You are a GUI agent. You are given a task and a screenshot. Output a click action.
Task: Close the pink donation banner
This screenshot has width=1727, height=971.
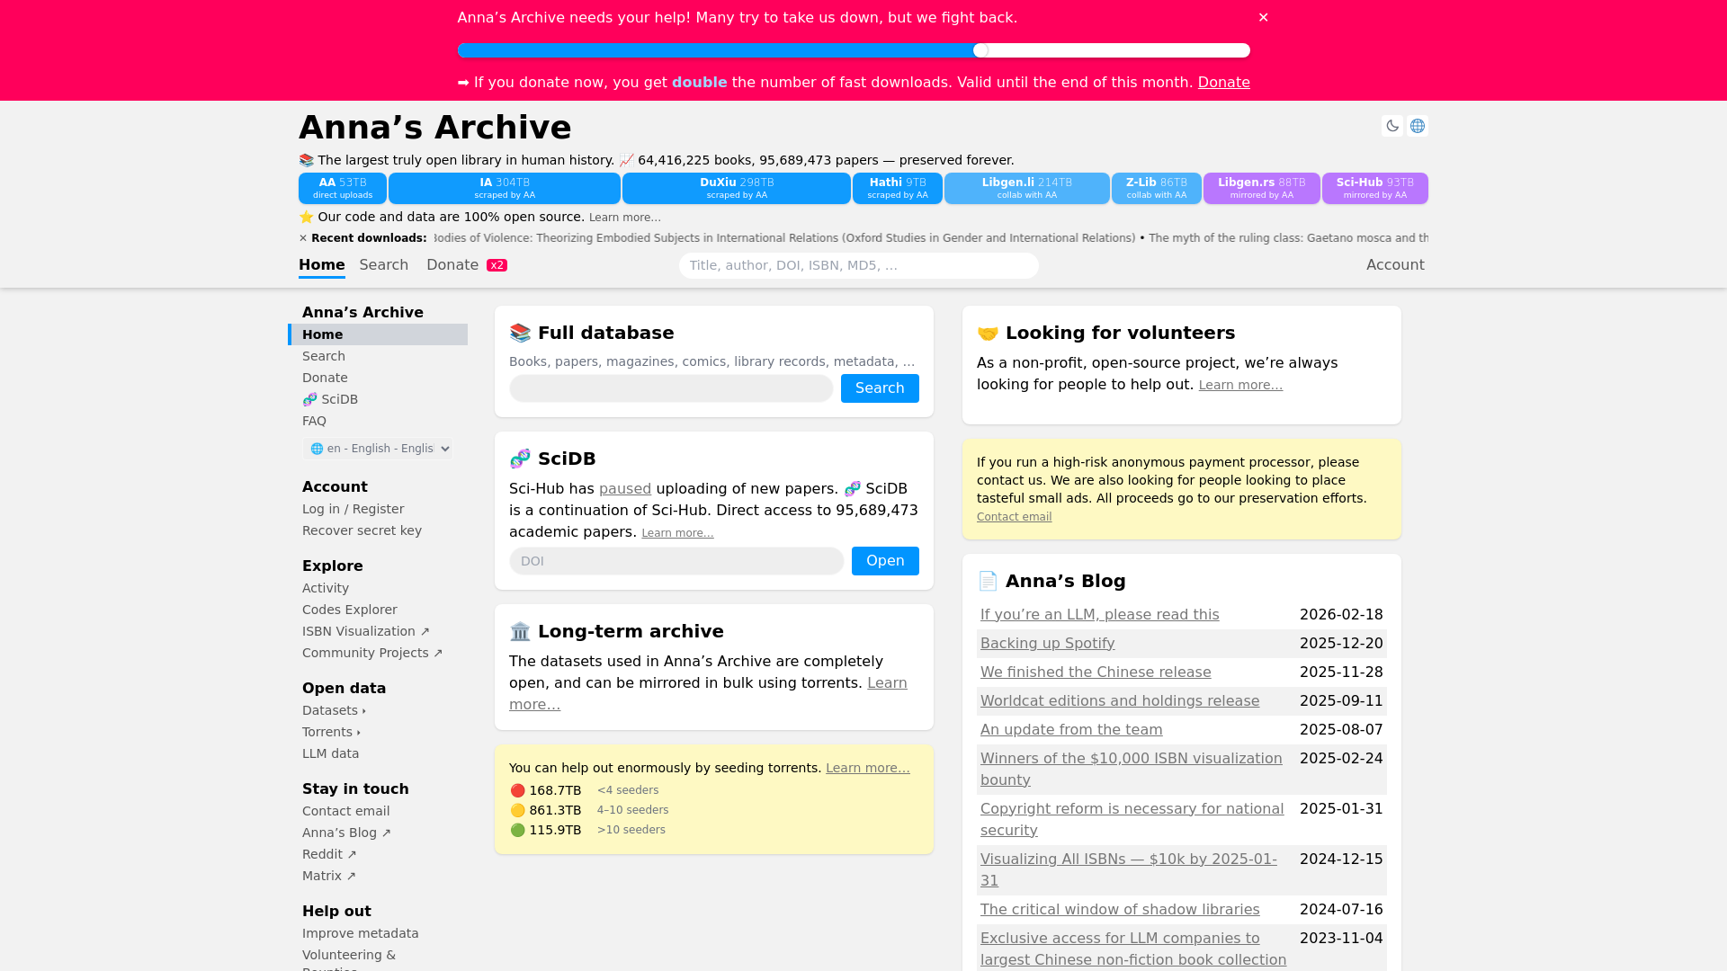(x=1264, y=17)
